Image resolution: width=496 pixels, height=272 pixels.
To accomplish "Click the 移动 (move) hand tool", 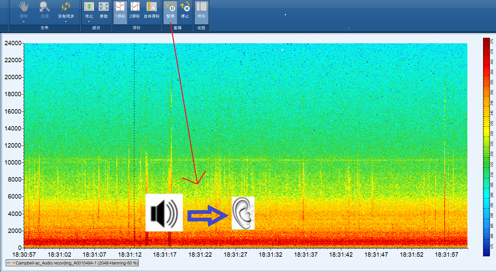I will (23, 10).
